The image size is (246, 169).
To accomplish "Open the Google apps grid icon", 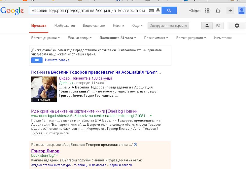I will tap(207, 11).
